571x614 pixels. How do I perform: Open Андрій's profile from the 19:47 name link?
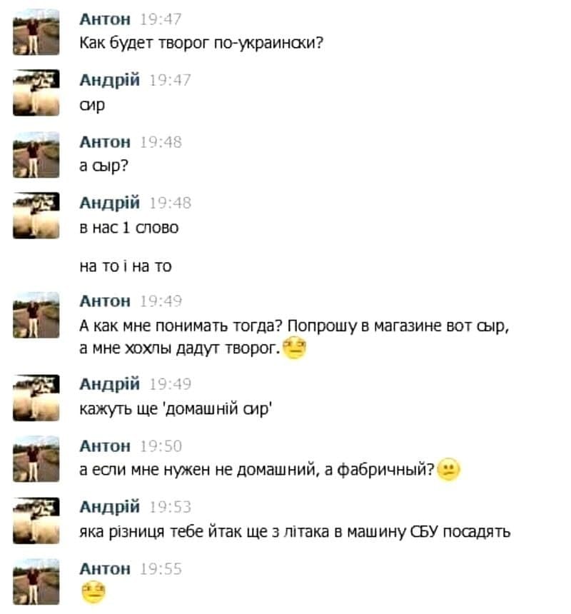point(110,80)
